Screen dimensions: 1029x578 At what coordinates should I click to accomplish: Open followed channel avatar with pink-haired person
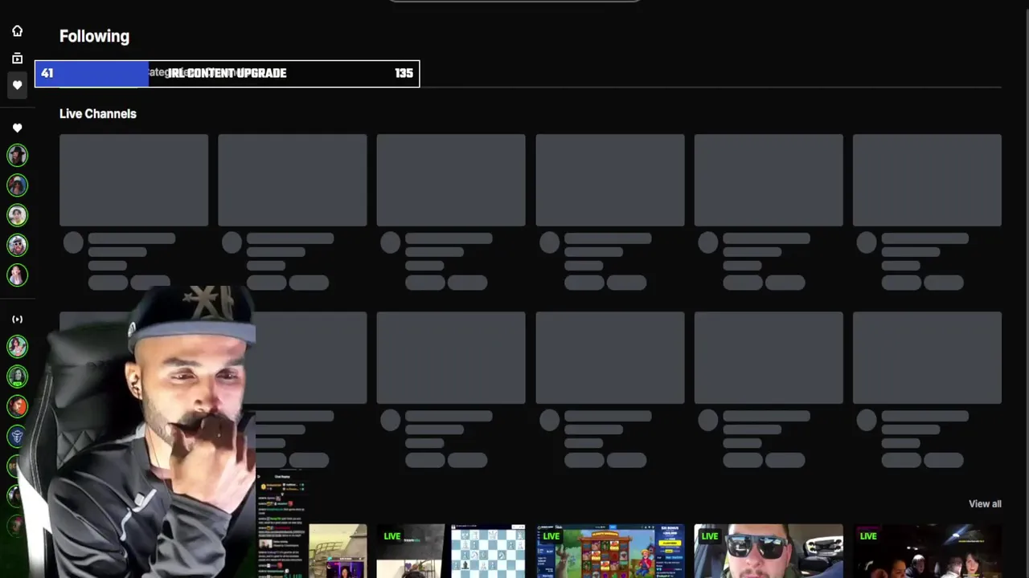(x=17, y=275)
